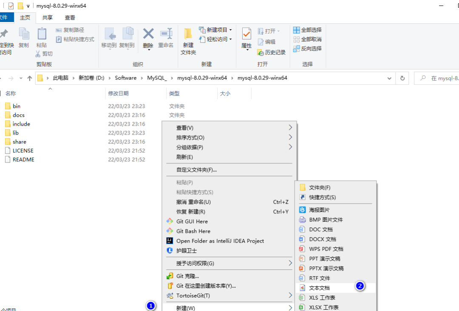This screenshot has width=459, height=311.
Task: Click Invert selection in ribbon
Action: coord(307,48)
